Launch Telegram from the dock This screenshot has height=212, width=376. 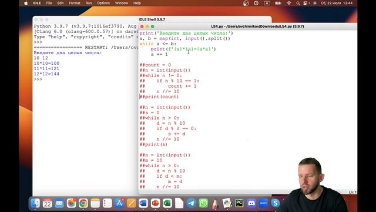click(191, 203)
